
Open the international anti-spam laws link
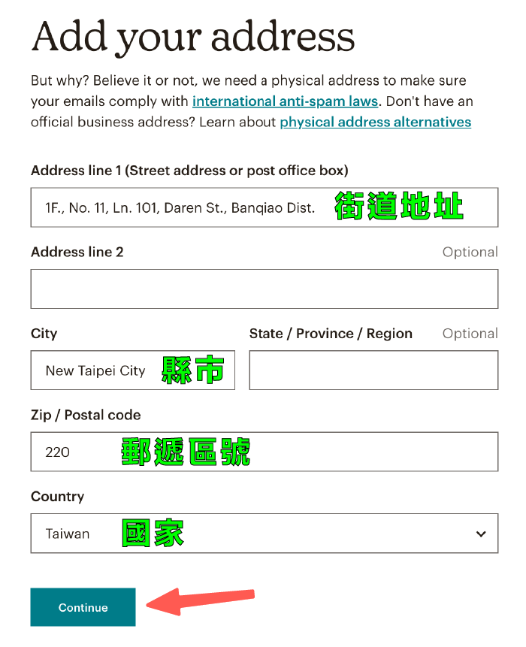coord(286,101)
